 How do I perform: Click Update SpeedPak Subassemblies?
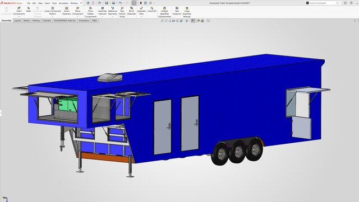164,12
